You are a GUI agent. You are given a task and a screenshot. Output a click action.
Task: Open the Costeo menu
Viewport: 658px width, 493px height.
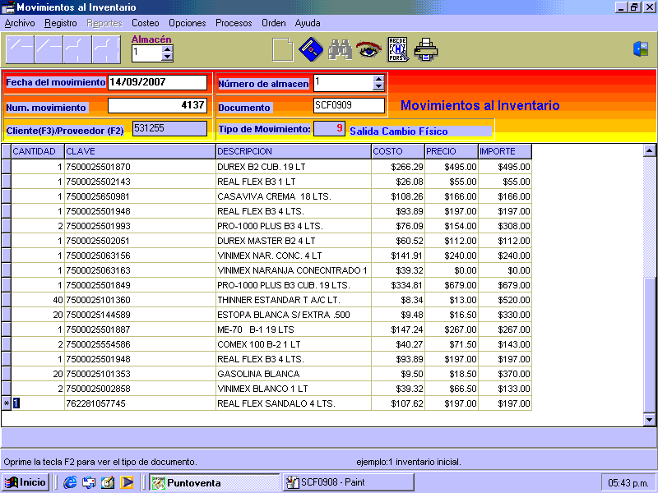click(146, 23)
